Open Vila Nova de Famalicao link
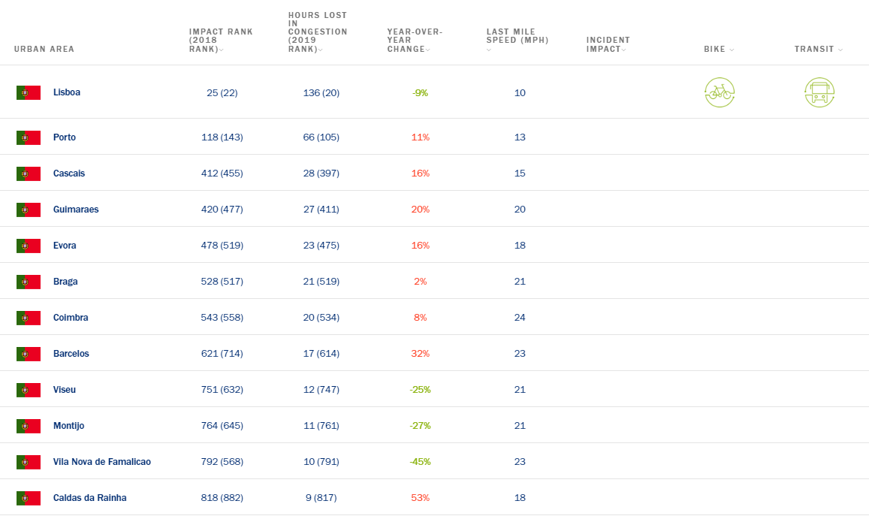This screenshot has height=522, width=869. 102,462
